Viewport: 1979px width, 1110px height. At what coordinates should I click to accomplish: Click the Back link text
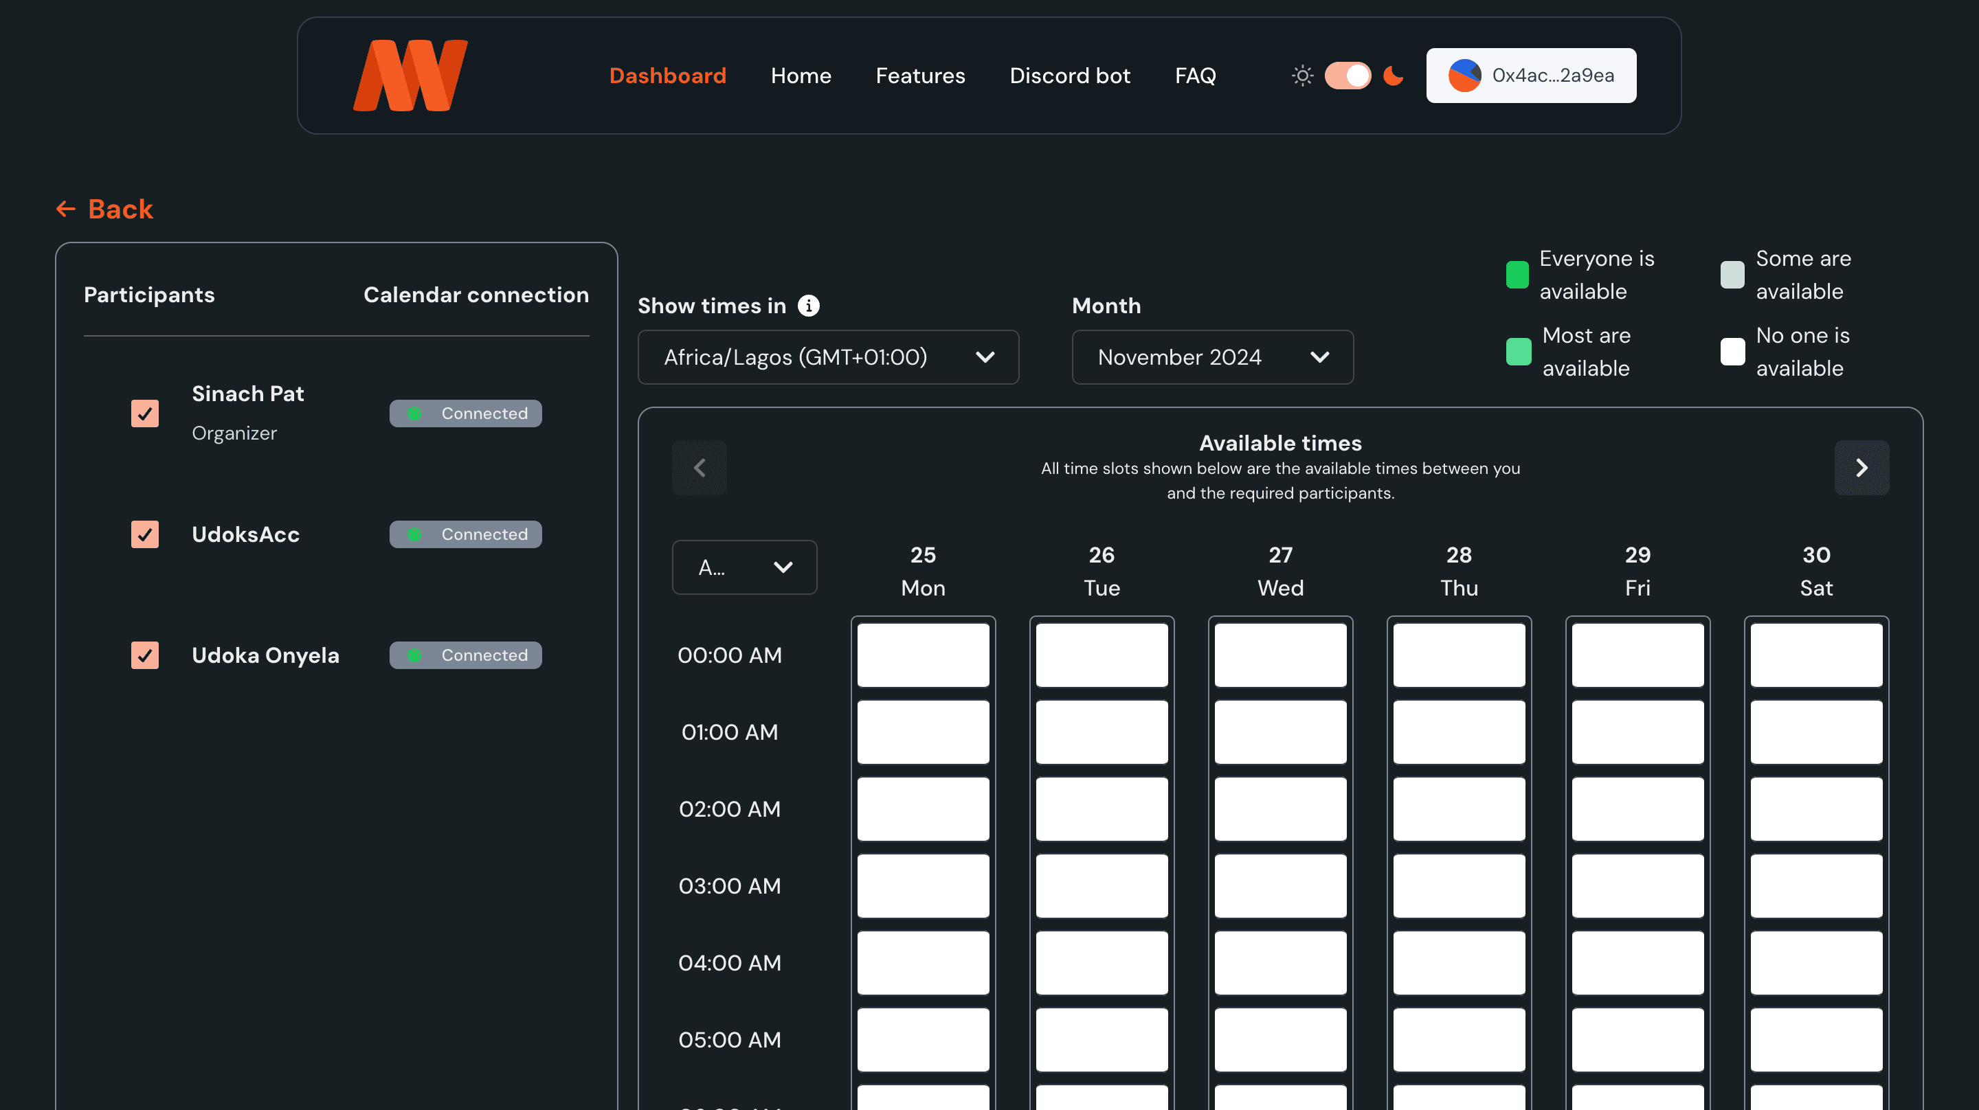[121, 209]
